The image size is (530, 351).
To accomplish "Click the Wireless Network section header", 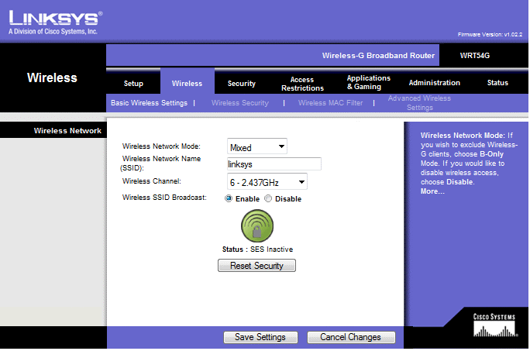I will pos(67,131).
